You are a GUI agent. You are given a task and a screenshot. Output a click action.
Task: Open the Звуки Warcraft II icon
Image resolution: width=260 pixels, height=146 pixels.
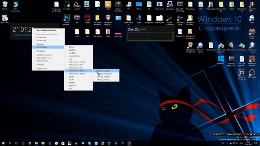click(x=118, y=6)
